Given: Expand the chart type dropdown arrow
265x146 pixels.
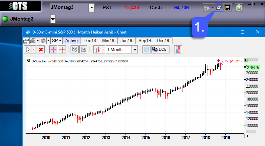Looking at the screenshot, I should tap(103, 50).
